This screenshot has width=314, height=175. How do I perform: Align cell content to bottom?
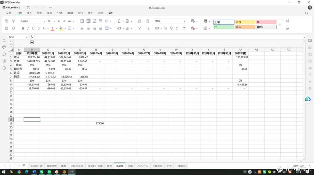click(x=94, y=21)
